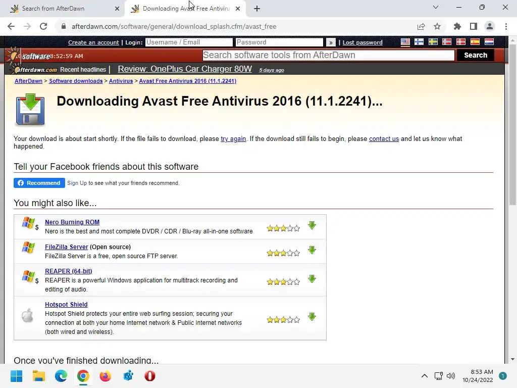Select the Norwegian flag language
This screenshot has width=517, height=388.
[447, 42]
